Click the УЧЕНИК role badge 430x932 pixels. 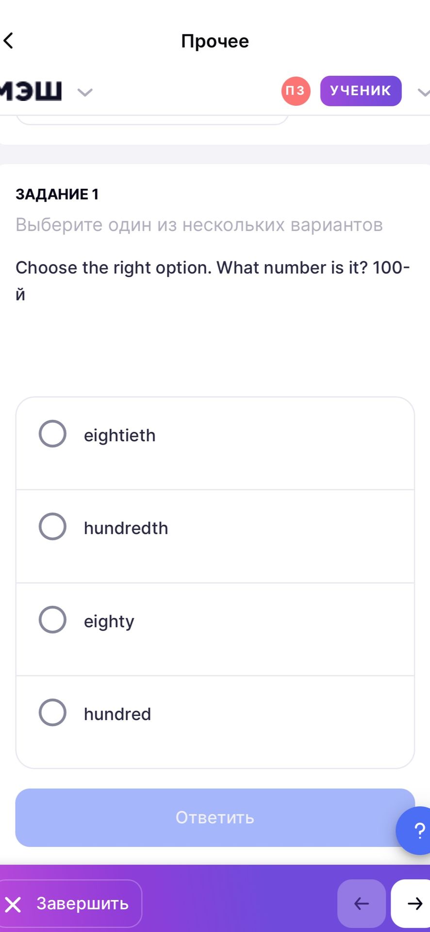[x=361, y=91]
